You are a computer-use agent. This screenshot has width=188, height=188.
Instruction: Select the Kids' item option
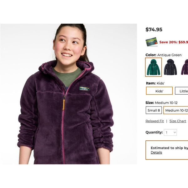159,91
